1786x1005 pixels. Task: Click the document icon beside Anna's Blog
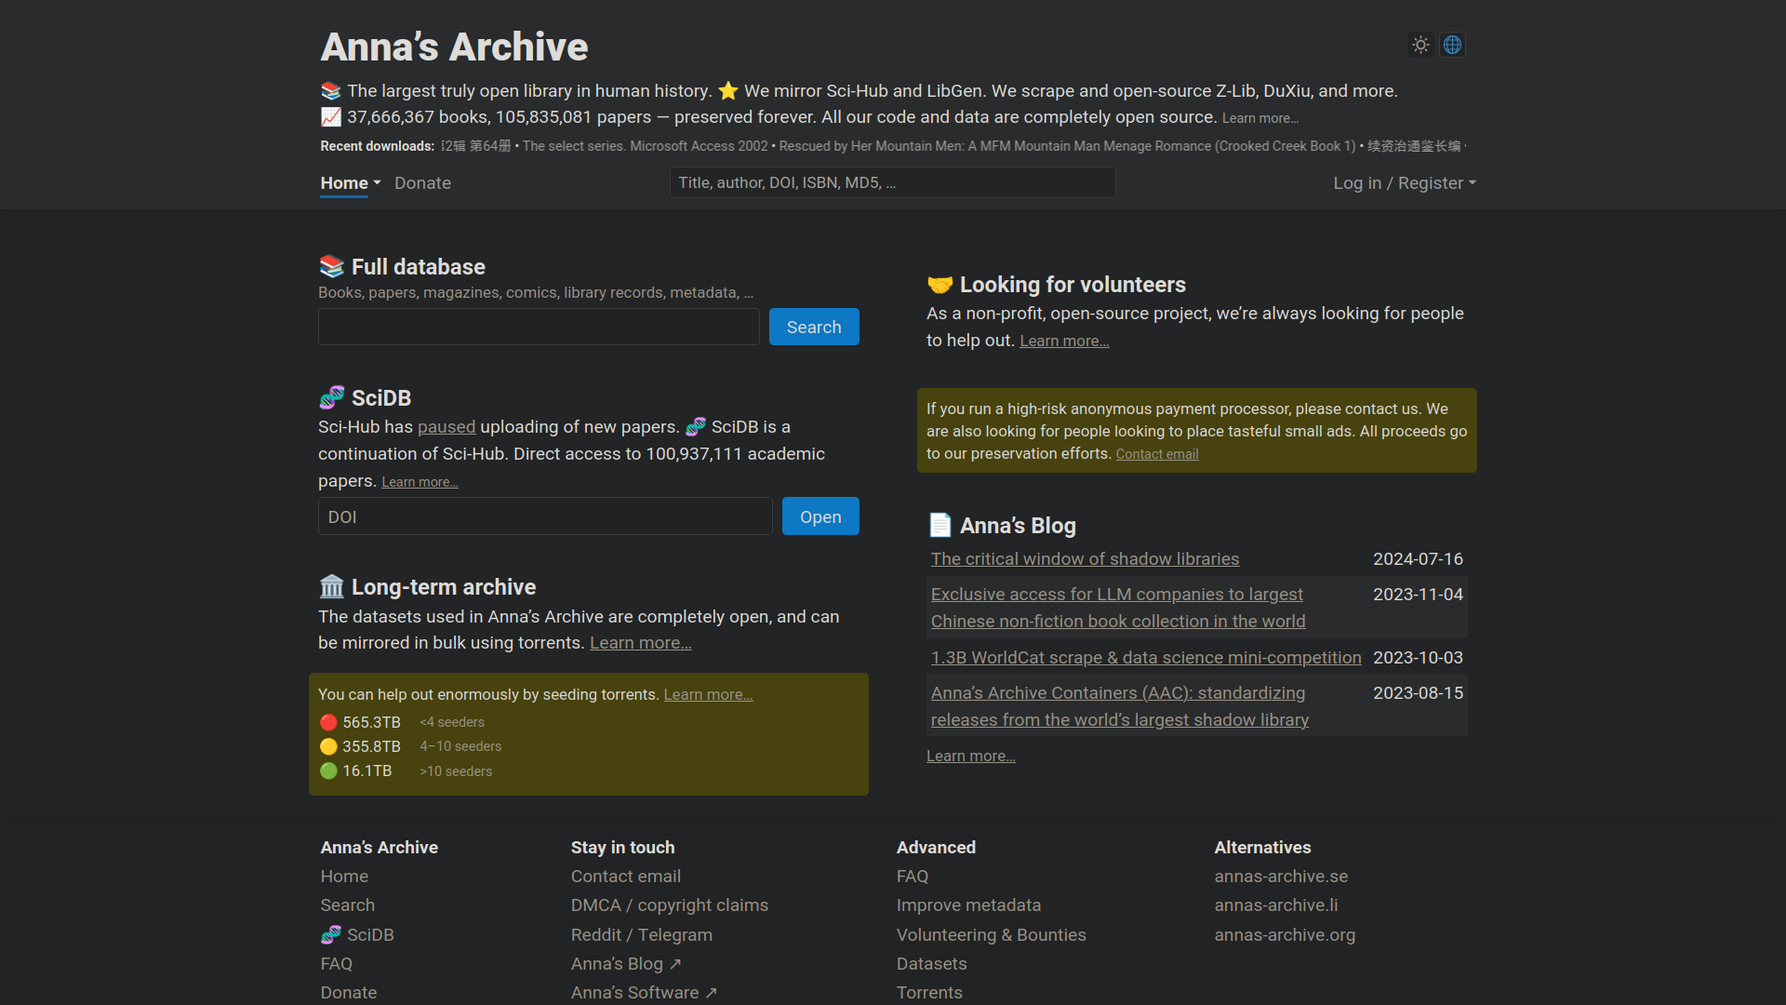[940, 526]
